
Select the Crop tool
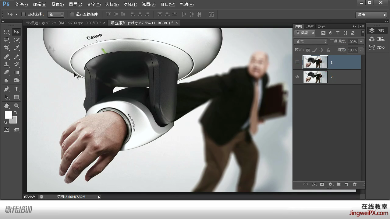pyautogui.click(x=6, y=48)
